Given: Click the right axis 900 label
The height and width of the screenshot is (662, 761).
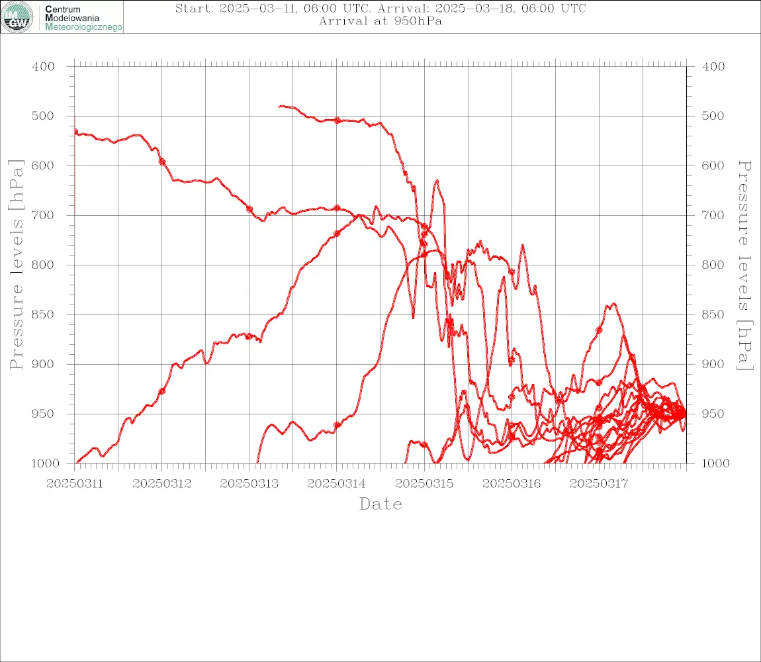Looking at the screenshot, I should click(713, 364).
